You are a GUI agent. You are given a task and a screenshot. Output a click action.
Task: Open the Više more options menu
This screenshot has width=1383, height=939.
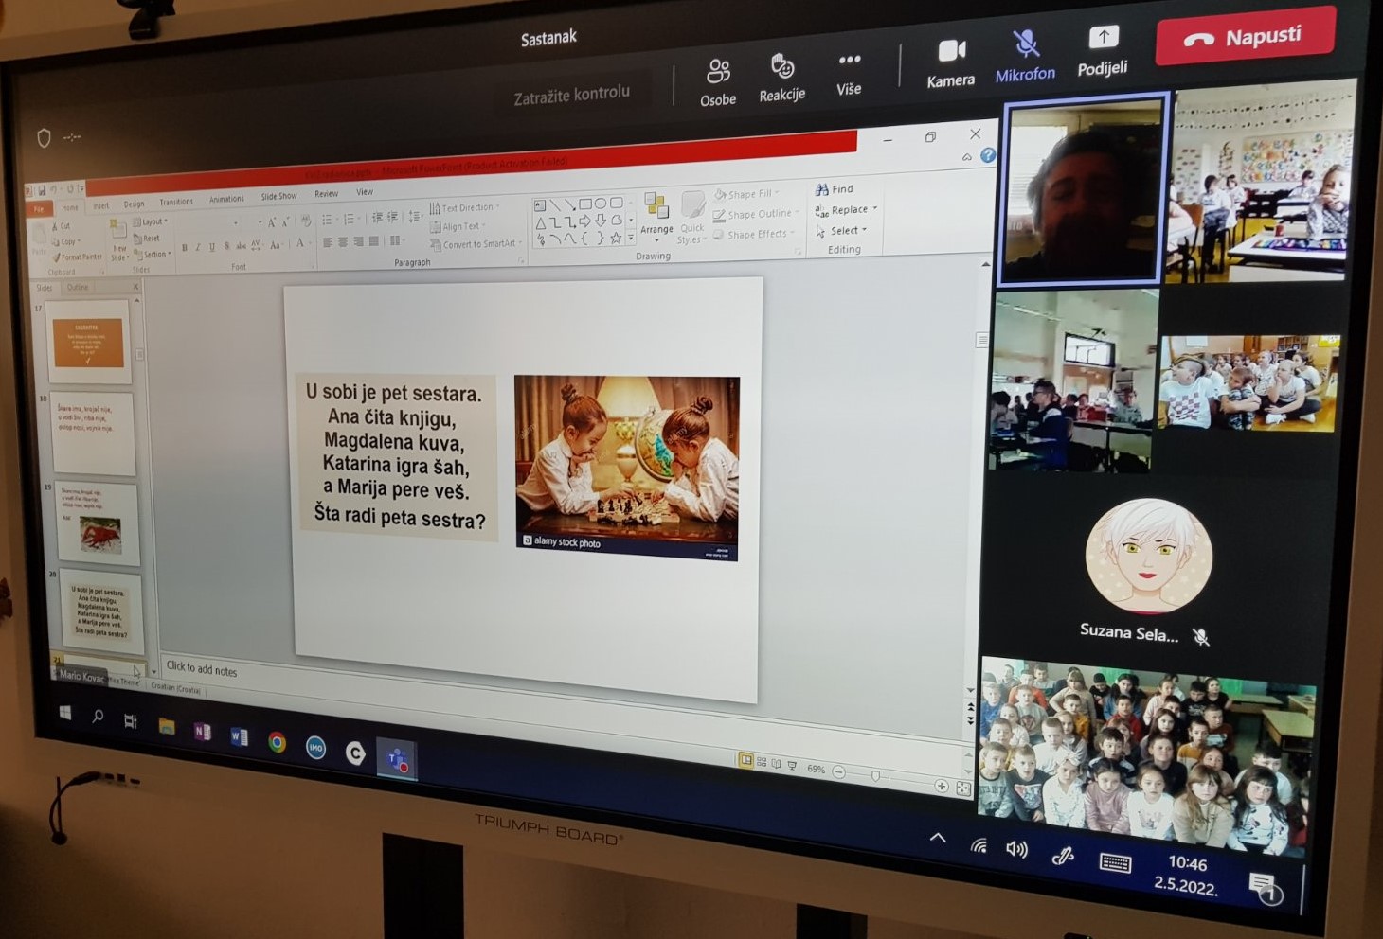pos(849,74)
